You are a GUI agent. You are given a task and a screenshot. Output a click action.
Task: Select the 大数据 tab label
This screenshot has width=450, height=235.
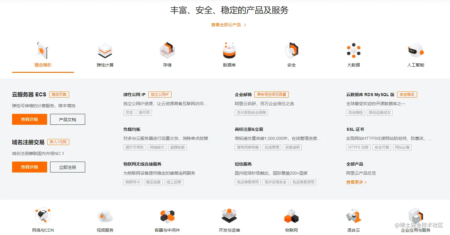point(354,65)
